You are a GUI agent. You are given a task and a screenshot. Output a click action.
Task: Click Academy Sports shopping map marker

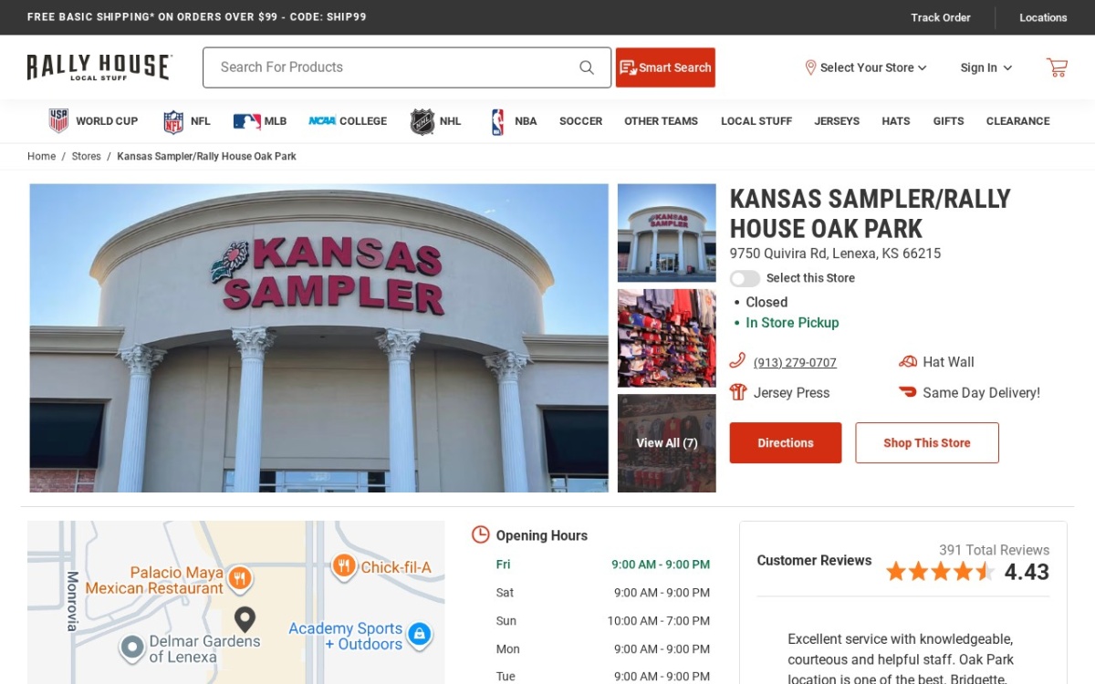419,634
